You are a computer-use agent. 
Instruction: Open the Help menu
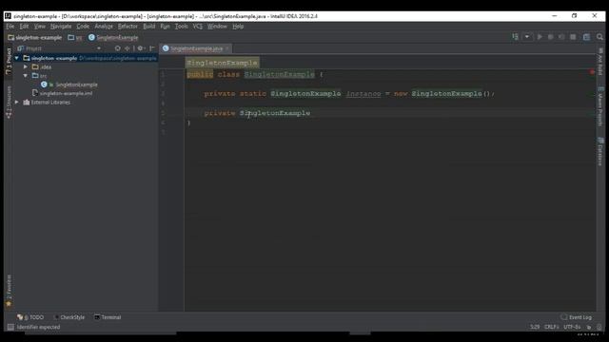click(238, 27)
